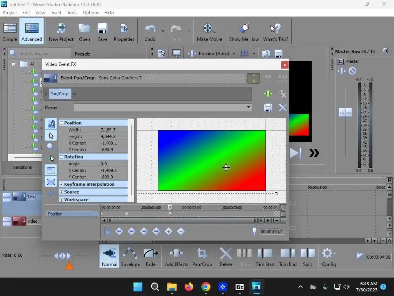394x296 pixels.
Task: Open the Tools menu
Action: tap(72, 13)
